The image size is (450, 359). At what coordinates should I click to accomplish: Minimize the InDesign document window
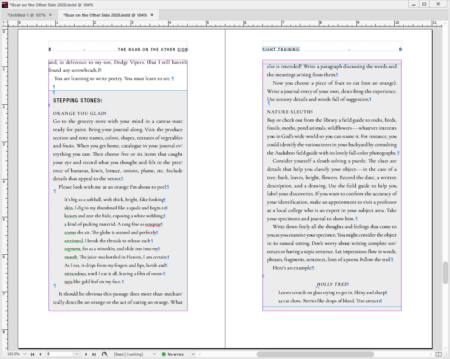(x=414, y=4)
